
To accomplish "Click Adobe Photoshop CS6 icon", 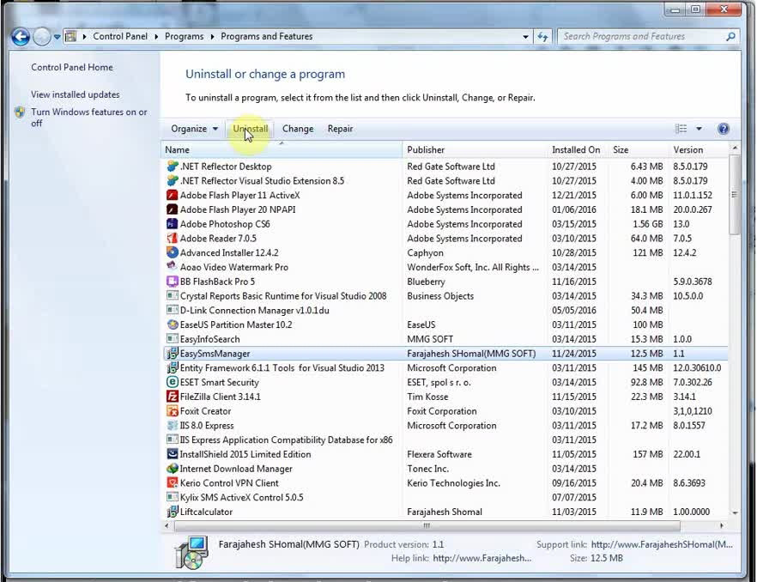I will pos(172,224).
